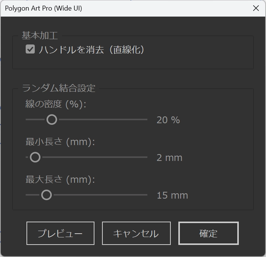Viewport: 266px width, 257px height.
Task: Click the 最大長さ slider handle
Action: coord(46,195)
